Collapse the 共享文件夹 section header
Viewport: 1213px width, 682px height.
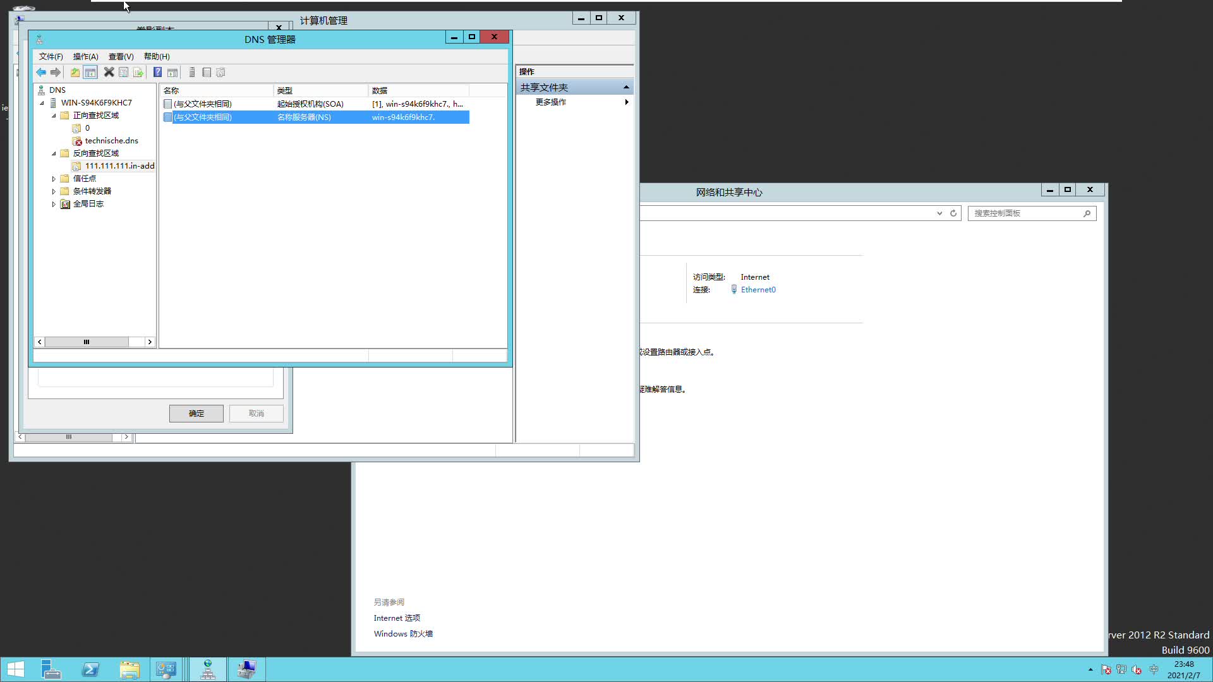625,87
